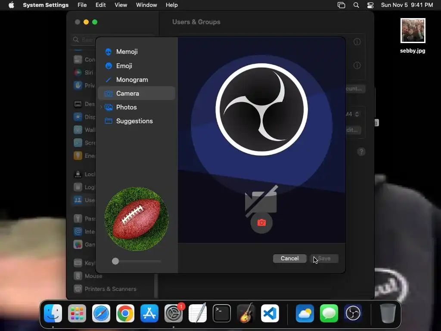Click System Settings icon in Dock
This screenshot has width=441, height=331.
pyautogui.click(x=174, y=313)
